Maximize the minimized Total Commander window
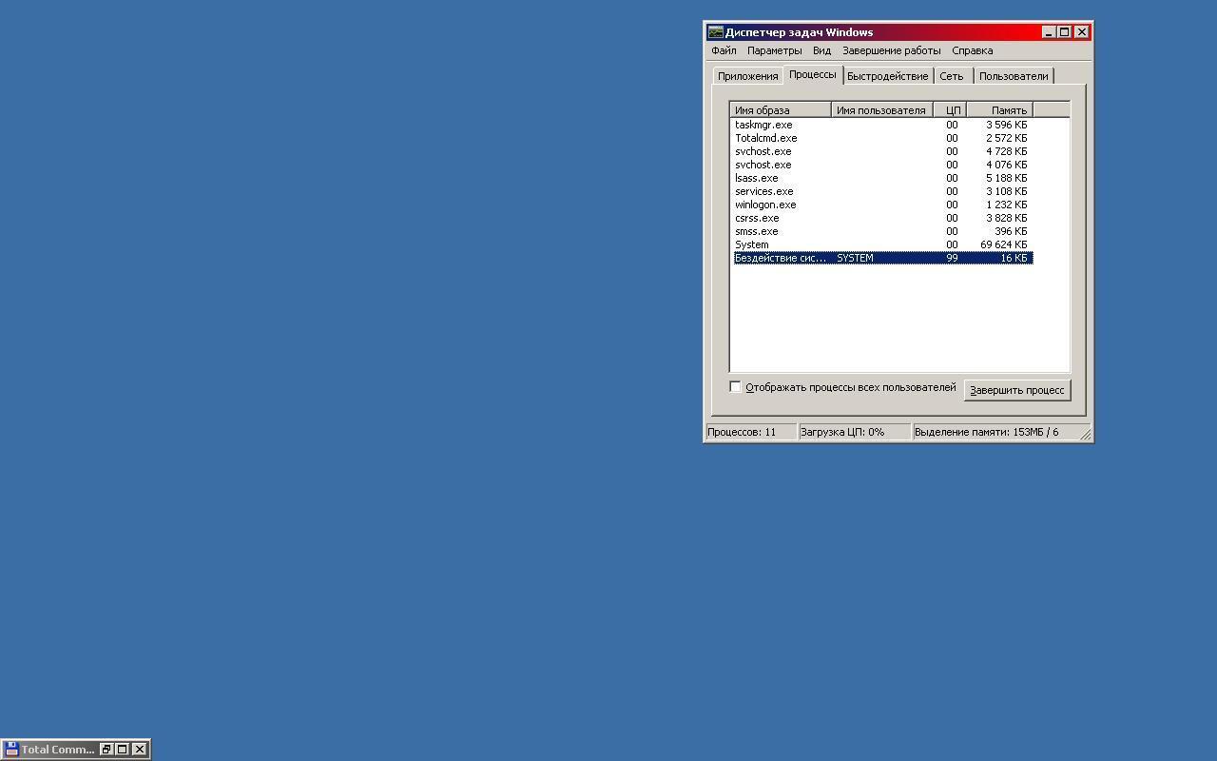The width and height of the screenshot is (1217, 761). [123, 750]
